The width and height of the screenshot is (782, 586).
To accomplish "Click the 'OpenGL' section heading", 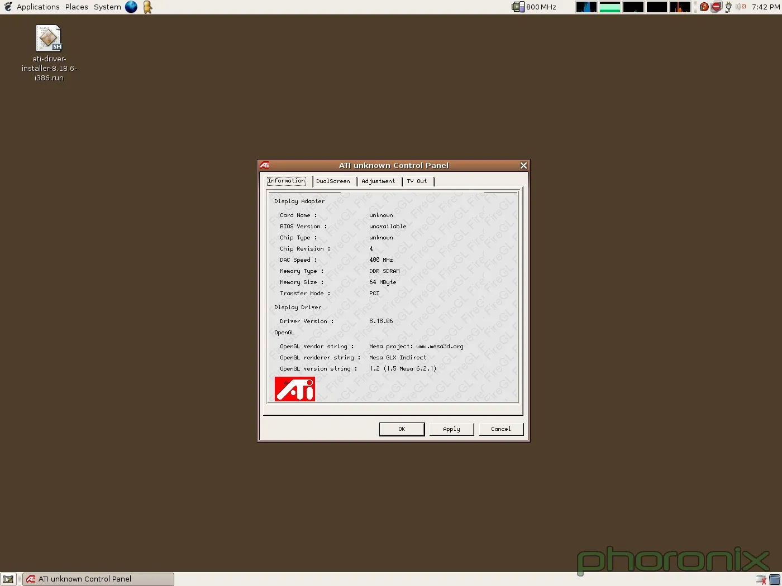I will coord(284,333).
